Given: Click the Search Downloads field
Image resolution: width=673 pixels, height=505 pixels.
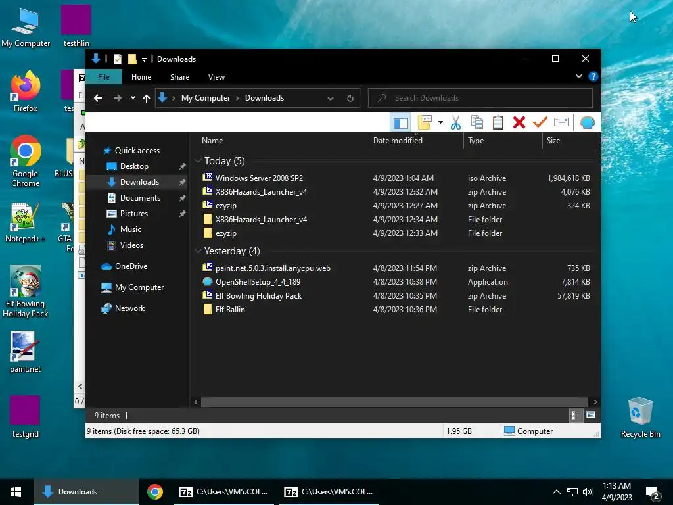Looking at the screenshot, I should tap(480, 98).
